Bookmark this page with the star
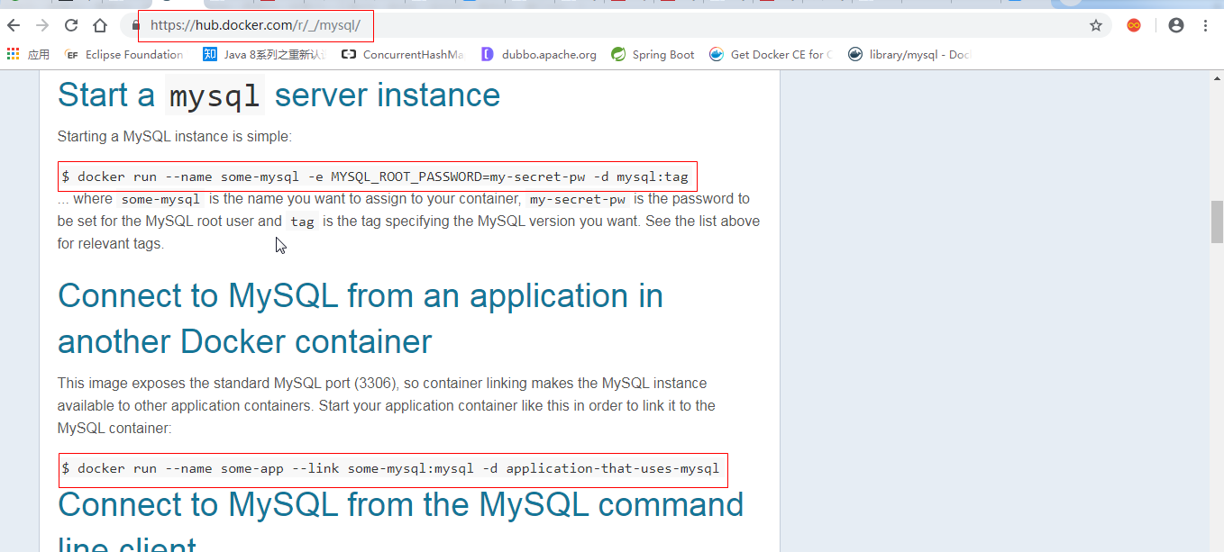Viewport: 1224px width, 552px height. coord(1096,25)
